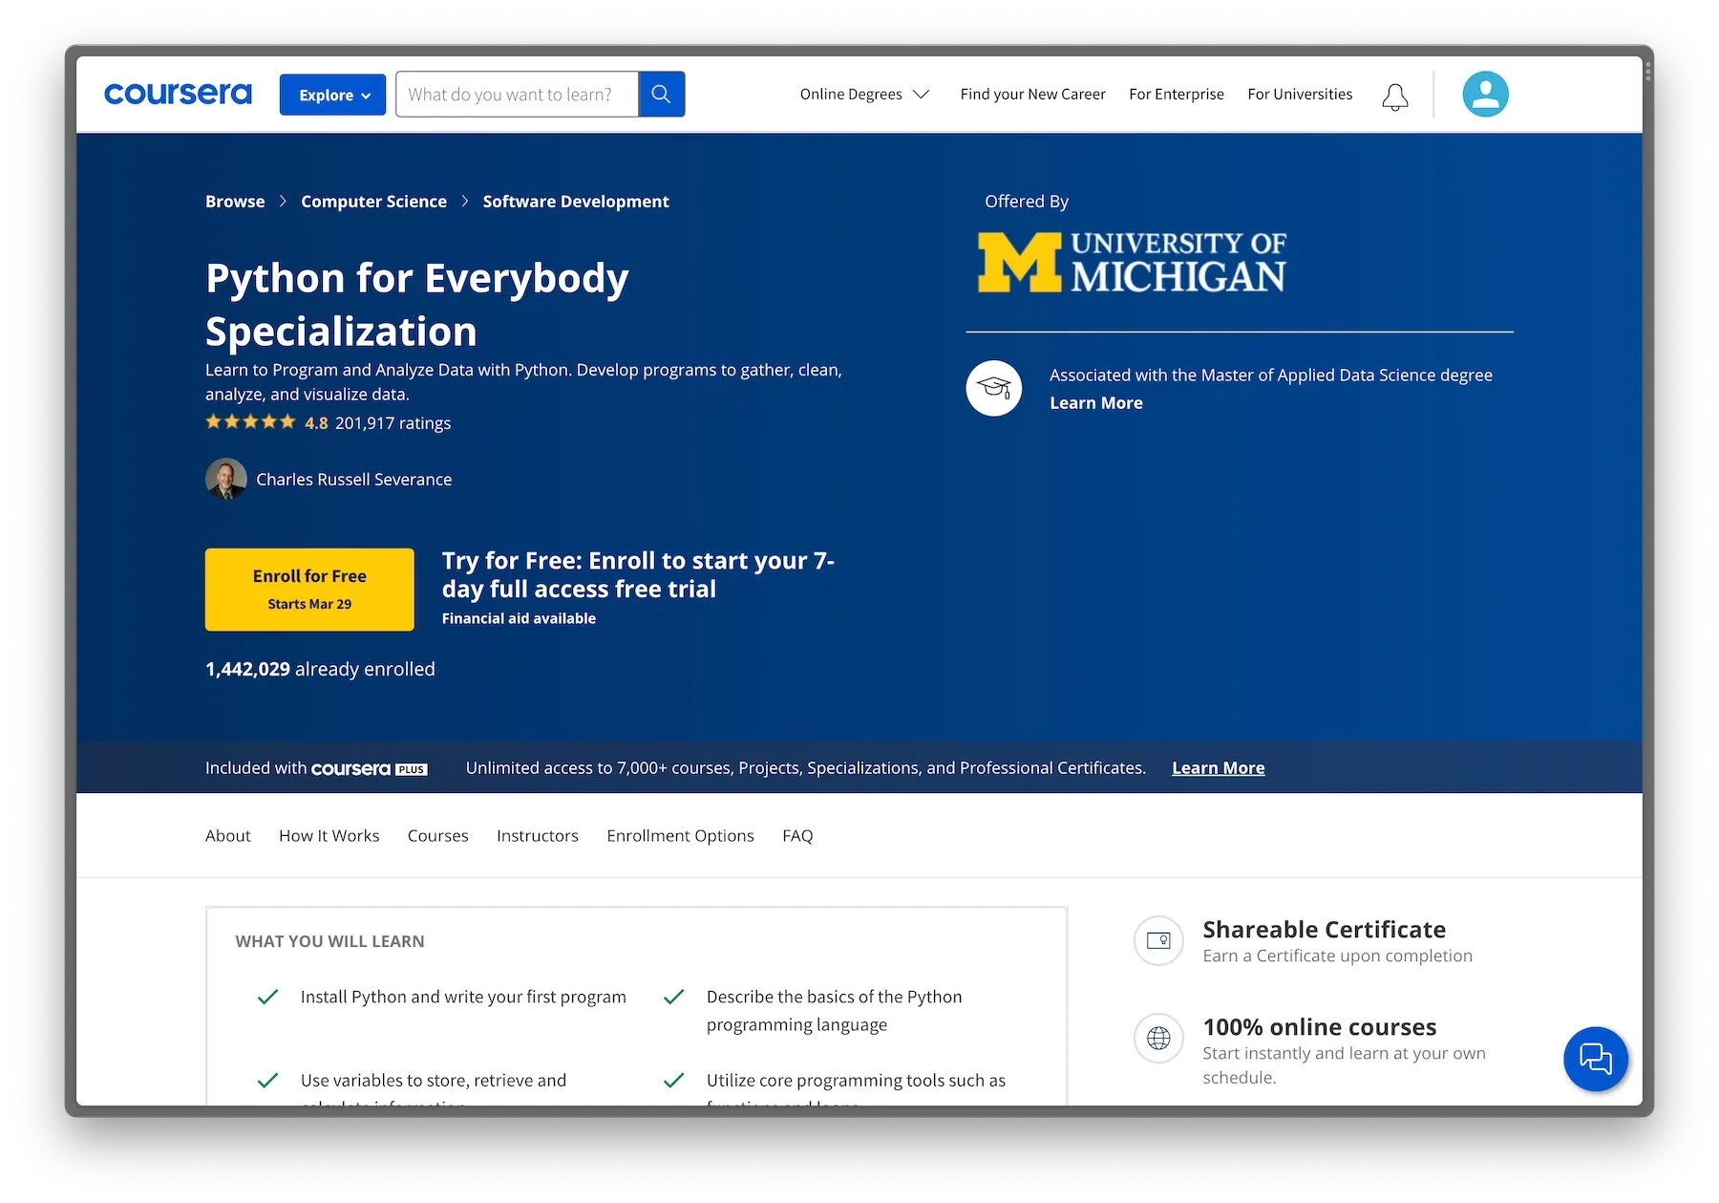Switch to the About tab

pyautogui.click(x=227, y=836)
